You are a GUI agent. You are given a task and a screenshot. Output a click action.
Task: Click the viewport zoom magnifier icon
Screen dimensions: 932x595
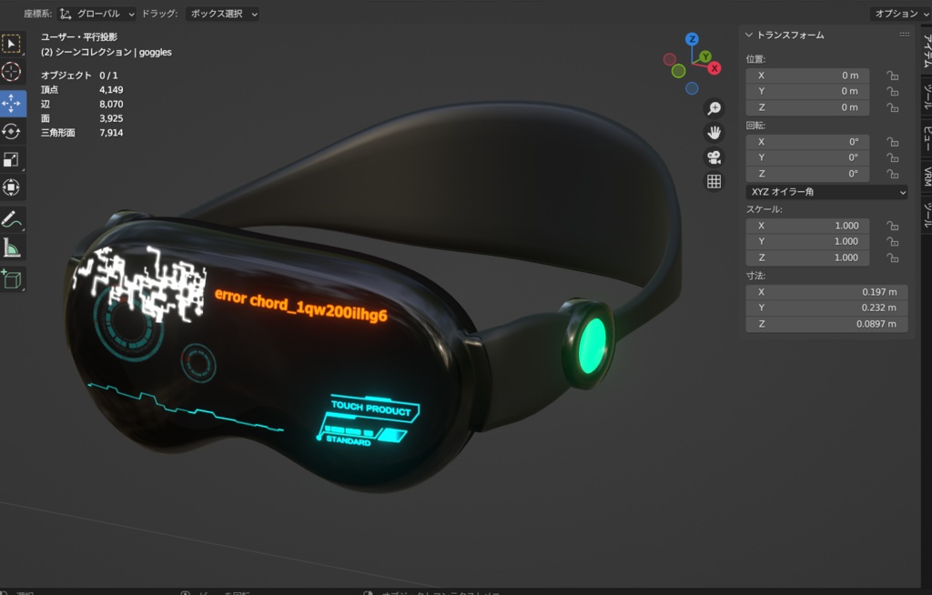[714, 107]
